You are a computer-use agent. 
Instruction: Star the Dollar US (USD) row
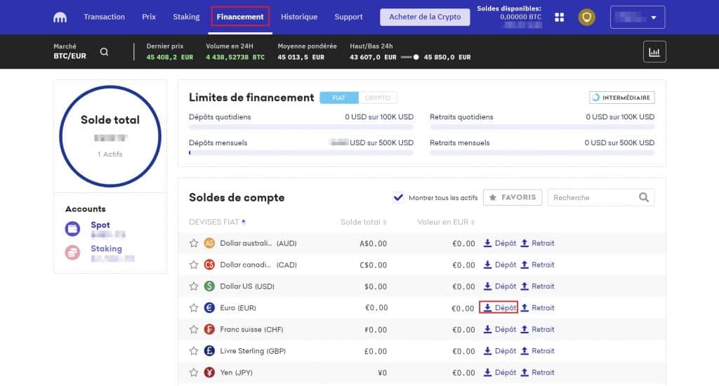[x=194, y=286]
